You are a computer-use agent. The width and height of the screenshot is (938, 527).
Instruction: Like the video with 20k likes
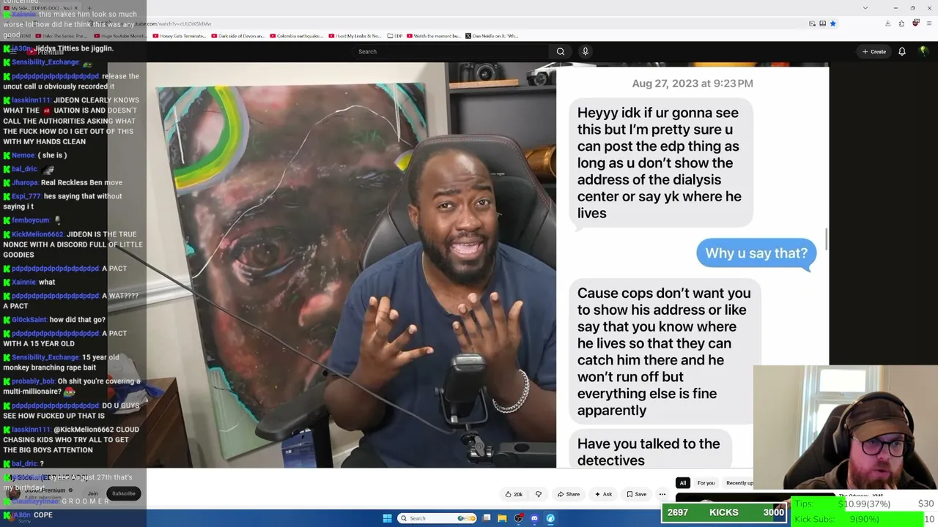tap(514, 494)
